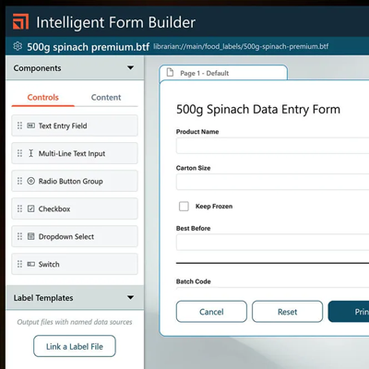Grab the drag handle of Switch component
This screenshot has width=369, height=369.
[19, 264]
